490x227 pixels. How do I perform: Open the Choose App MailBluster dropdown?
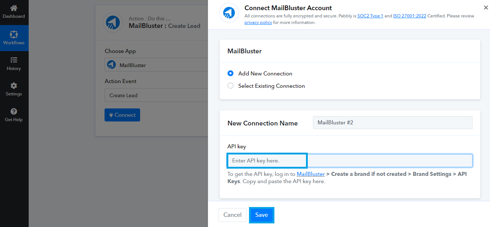(156, 65)
